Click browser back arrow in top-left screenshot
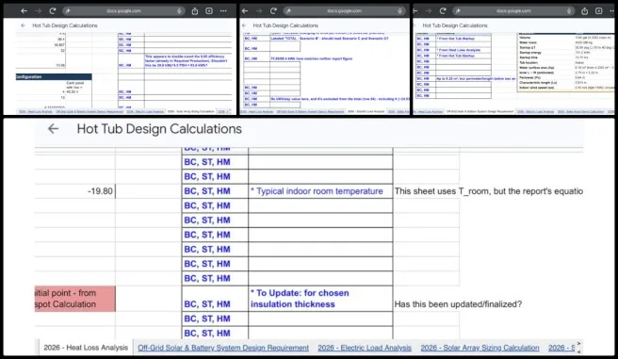This screenshot has height=359, width=618. pos(24,11)
